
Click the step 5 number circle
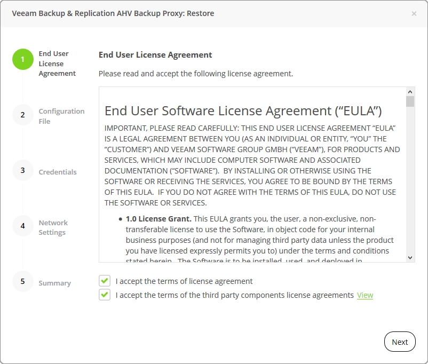tap(23, 281)
